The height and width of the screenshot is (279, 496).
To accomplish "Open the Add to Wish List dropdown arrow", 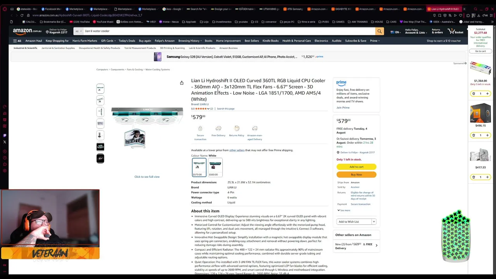I will pyautogui.click(x=374, y=222).
